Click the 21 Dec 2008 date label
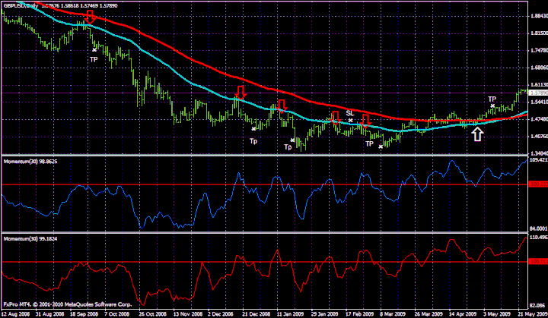Screen dimensions: 548x318 point(256,314)
